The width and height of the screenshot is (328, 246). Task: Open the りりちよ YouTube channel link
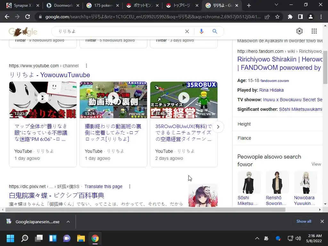[50, 75]
